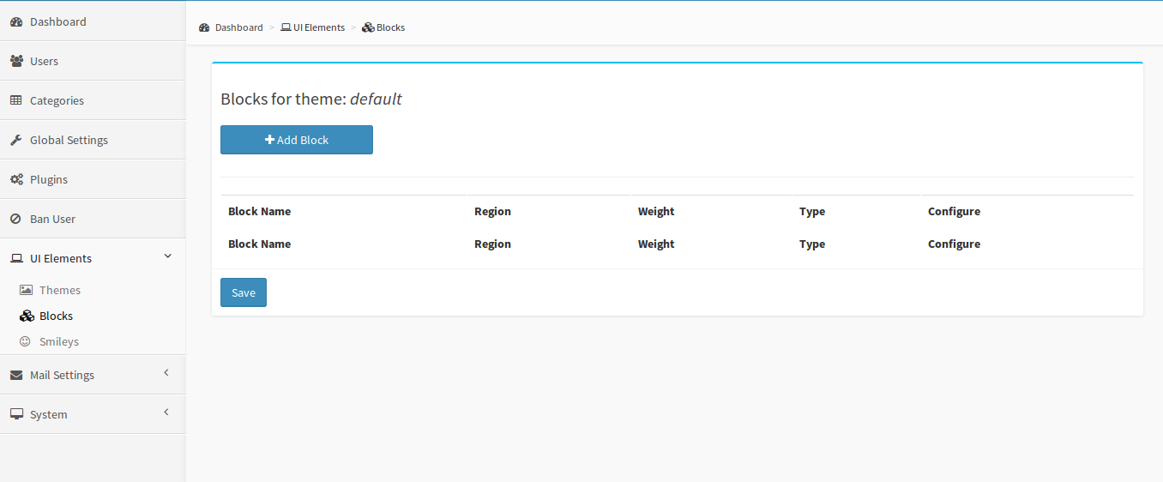Open Ban User menu item
This screenshot has height=482, width=1163.
pyautogui.click(x=93, y=219)
